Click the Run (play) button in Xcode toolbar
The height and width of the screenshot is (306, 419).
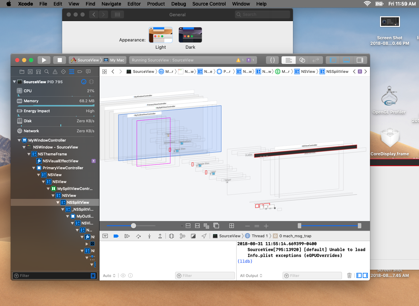point(44,60)
